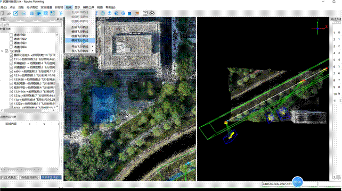The image size is (342, 191).
Task: Uncheck the route row starting with 13a->
Action: (11, 100)
